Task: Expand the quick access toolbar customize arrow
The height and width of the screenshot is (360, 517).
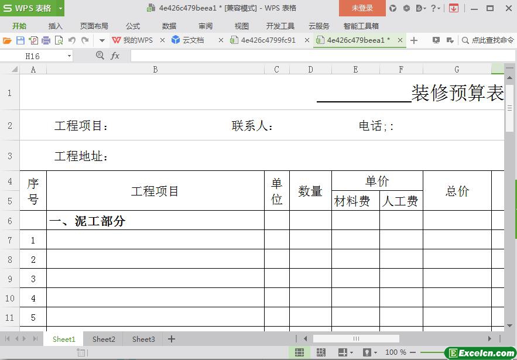Action: (x=102, y=40)
